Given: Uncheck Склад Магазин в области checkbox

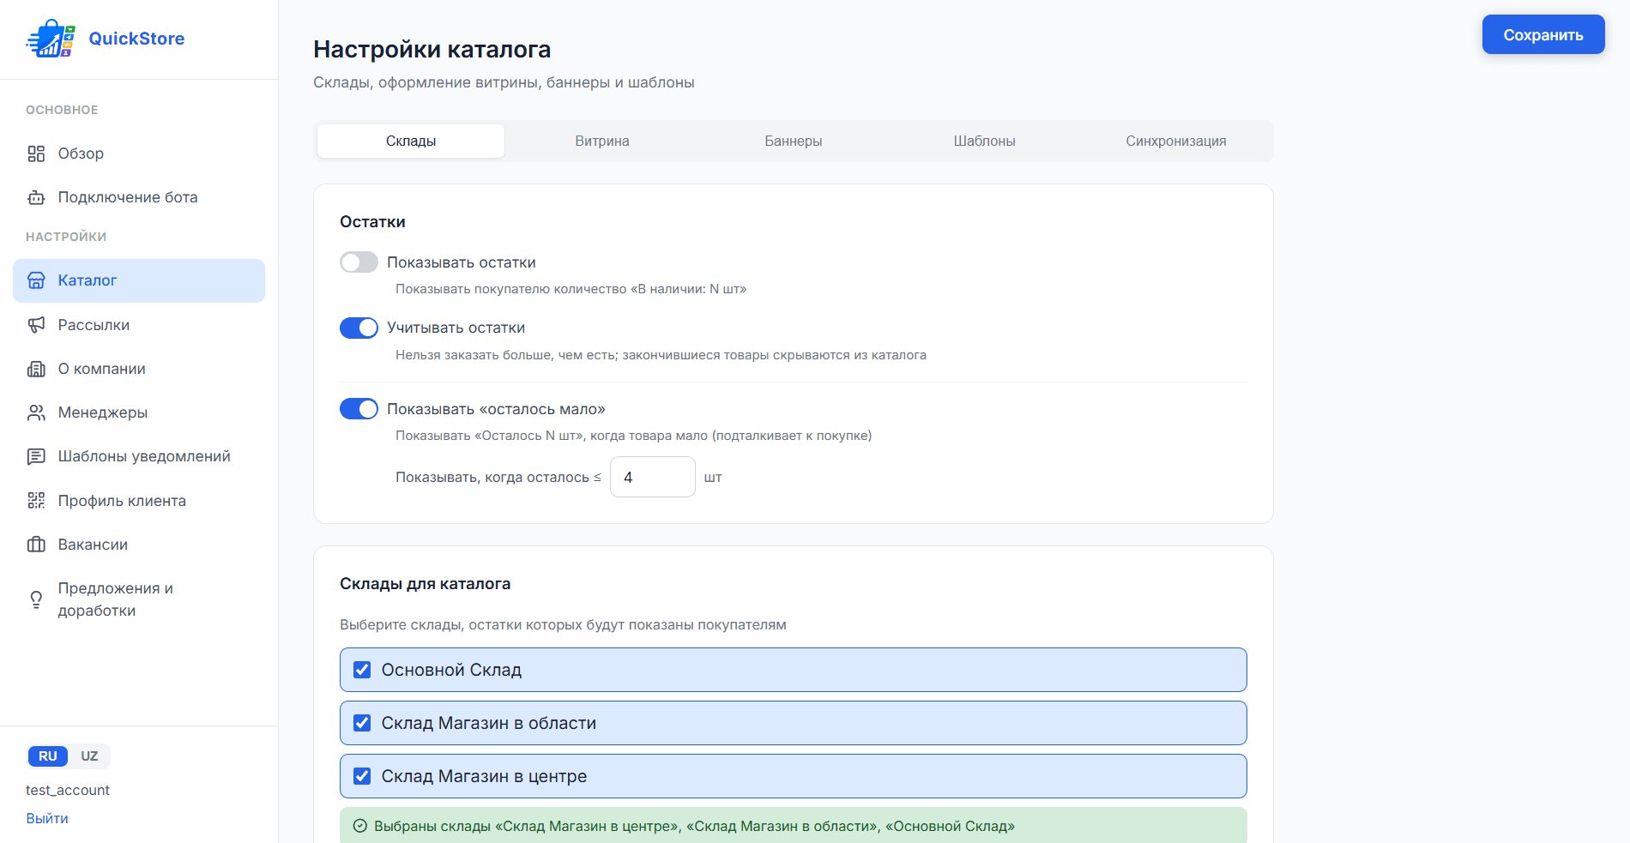Looking at the screenshot, I should (362, 723).
